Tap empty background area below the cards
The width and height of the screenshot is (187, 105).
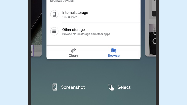coord(94,72)
